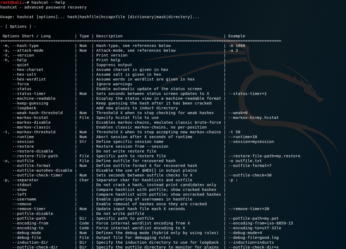Click the '--remove-timer=30' example

[249, 209]
